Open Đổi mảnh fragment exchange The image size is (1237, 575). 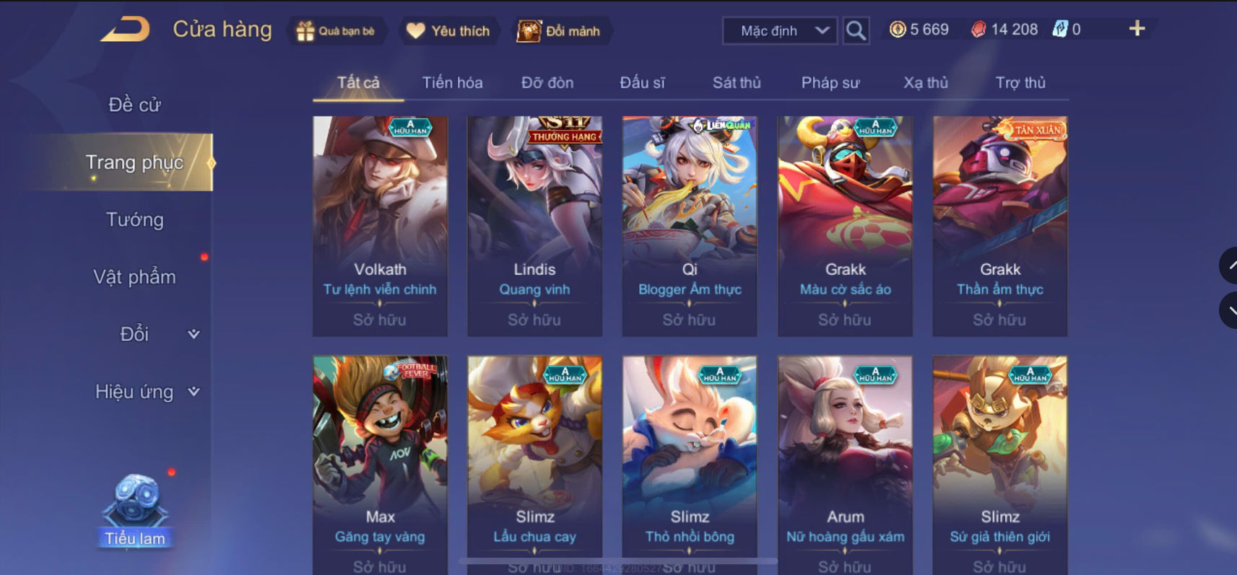click(559, 31)
